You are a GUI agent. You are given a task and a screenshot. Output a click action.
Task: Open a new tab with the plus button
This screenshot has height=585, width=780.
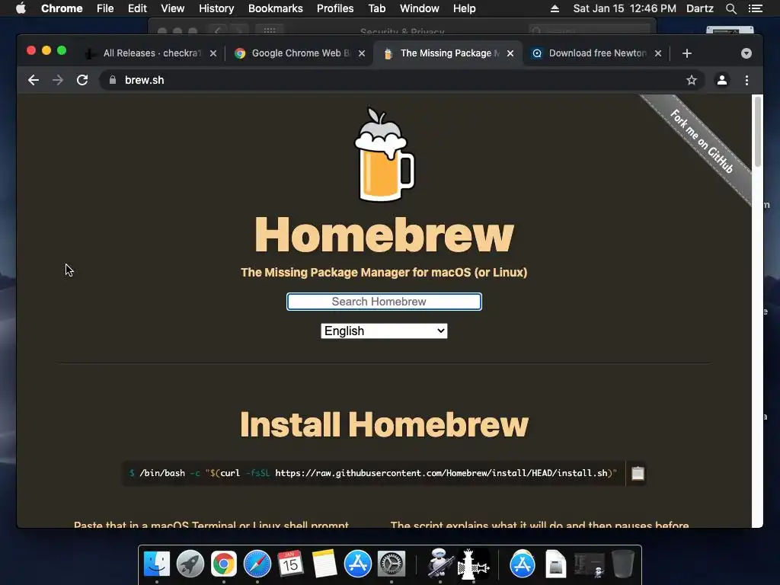[687, 53]
